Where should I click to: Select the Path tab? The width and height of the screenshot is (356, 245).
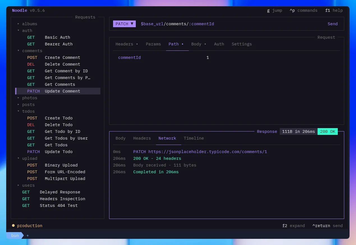(176, 44)
